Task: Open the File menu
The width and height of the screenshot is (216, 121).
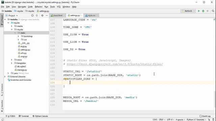Action: click(2, 7)
